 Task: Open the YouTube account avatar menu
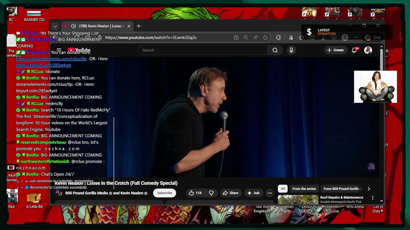point(368,50)
